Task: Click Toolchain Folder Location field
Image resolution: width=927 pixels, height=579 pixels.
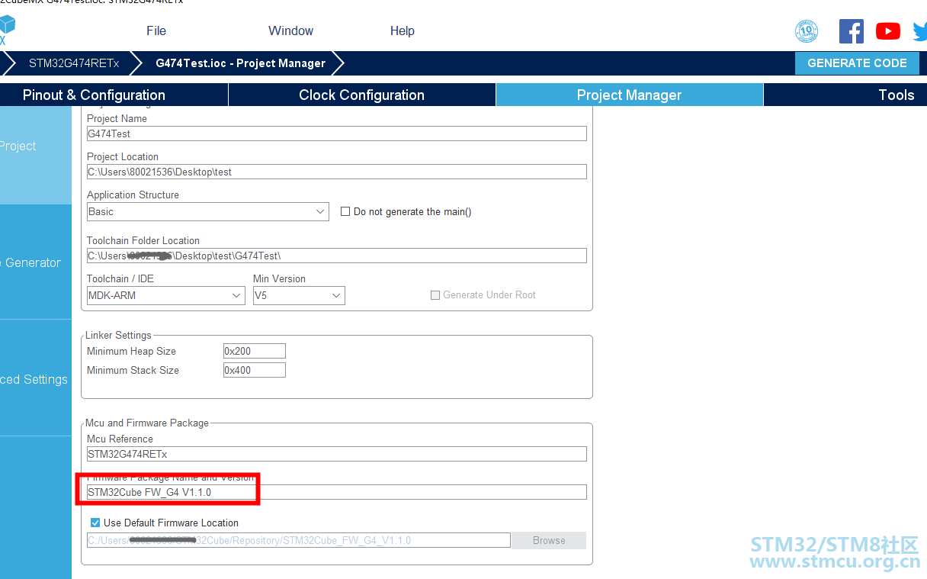Action: click(337, 256)
